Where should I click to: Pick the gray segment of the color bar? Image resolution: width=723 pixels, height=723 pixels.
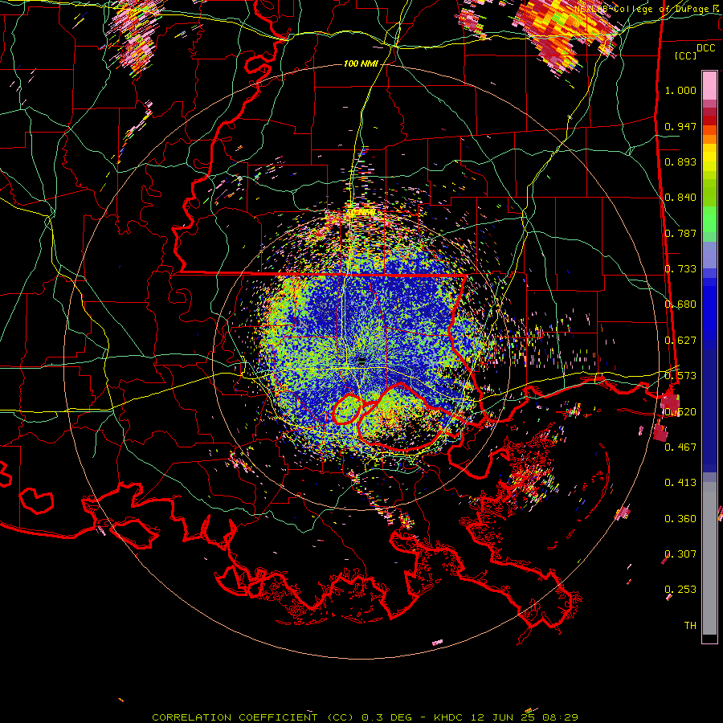(x=709, y=558)
